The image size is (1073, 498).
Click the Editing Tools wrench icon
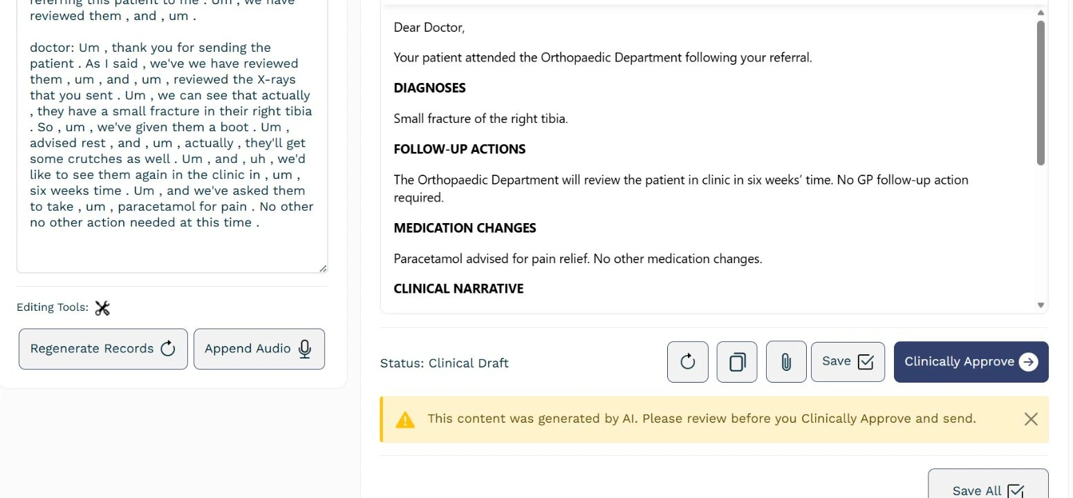coord(102,307)
